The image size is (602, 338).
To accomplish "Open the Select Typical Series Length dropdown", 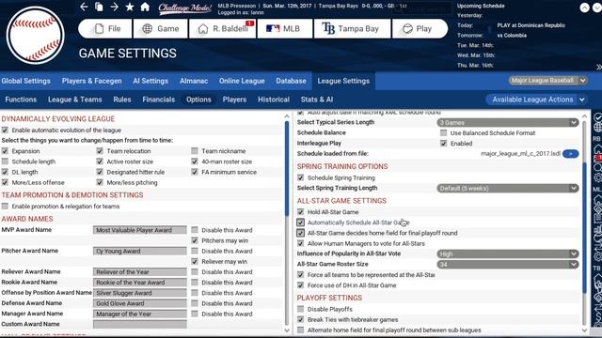I will click(508, 122).
